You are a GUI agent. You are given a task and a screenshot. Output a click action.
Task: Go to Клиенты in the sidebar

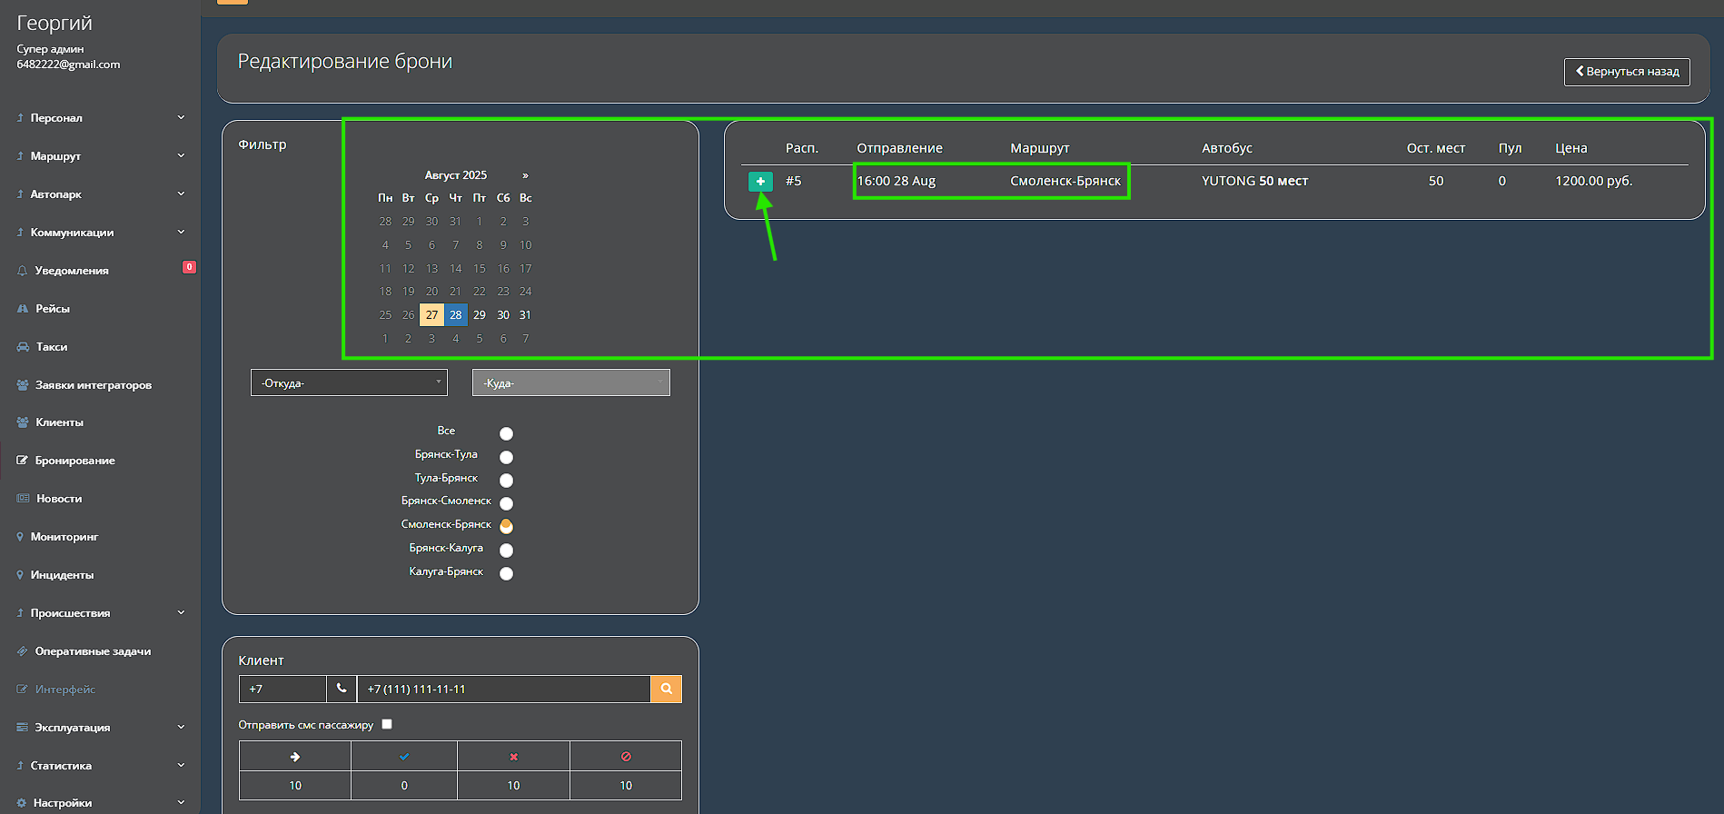click(59, 422)
